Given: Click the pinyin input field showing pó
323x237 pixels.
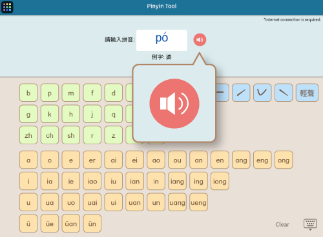Looking at the screenshot, I should tap(161, 41).
